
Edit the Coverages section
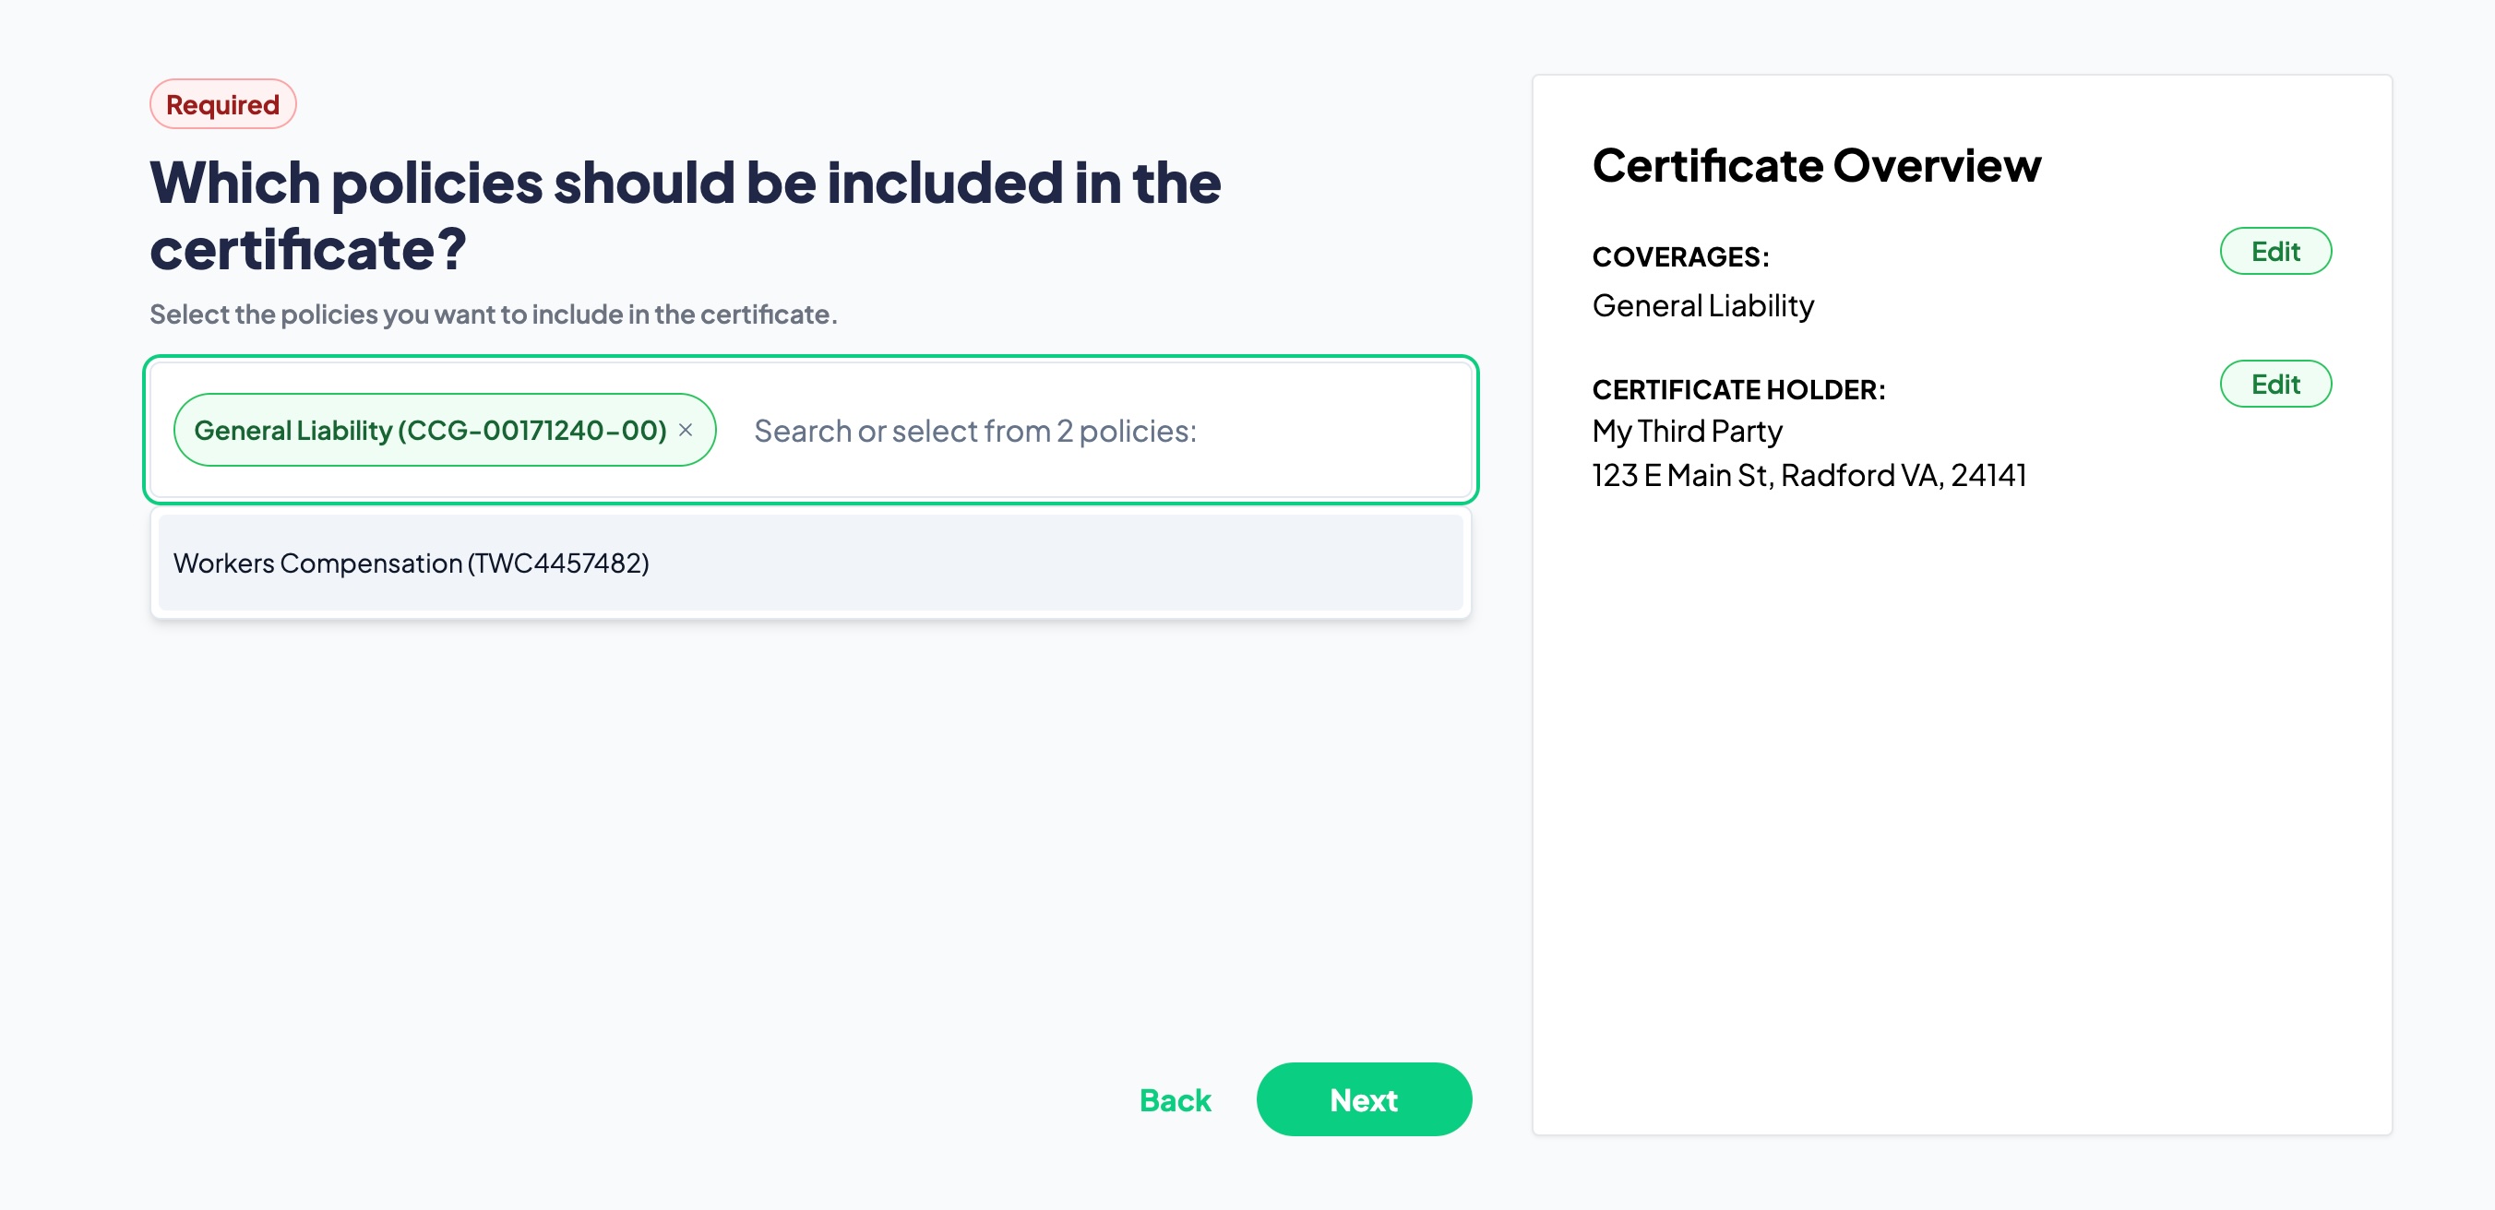coord(2274,252)
